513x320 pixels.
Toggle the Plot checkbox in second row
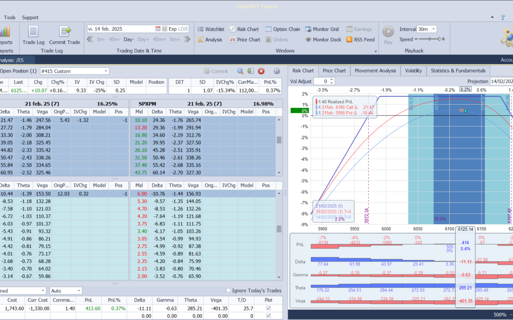pos(269,316)
